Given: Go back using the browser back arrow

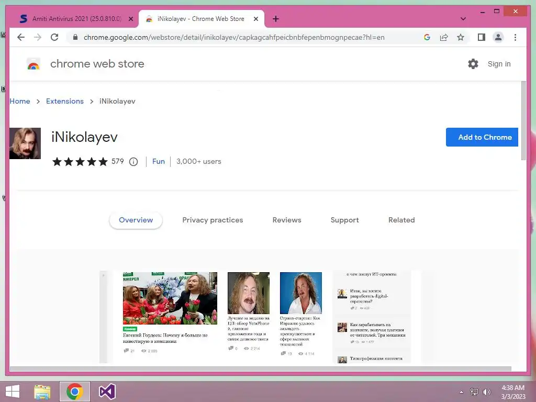Looking at the screenshot, I should point(21,37).
